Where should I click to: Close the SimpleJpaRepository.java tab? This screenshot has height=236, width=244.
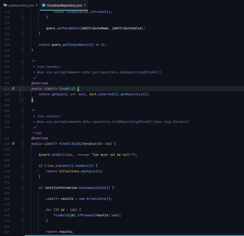85,5
